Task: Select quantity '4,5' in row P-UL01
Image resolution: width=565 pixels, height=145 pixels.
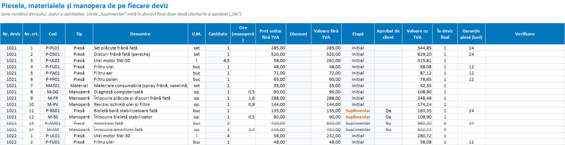Action: (218, 61)
